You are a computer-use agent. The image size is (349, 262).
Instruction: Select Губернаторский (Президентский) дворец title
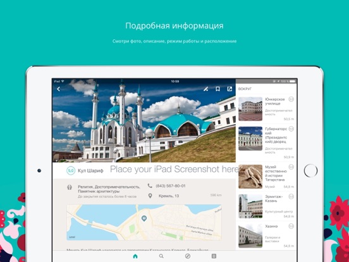(276, 135)
